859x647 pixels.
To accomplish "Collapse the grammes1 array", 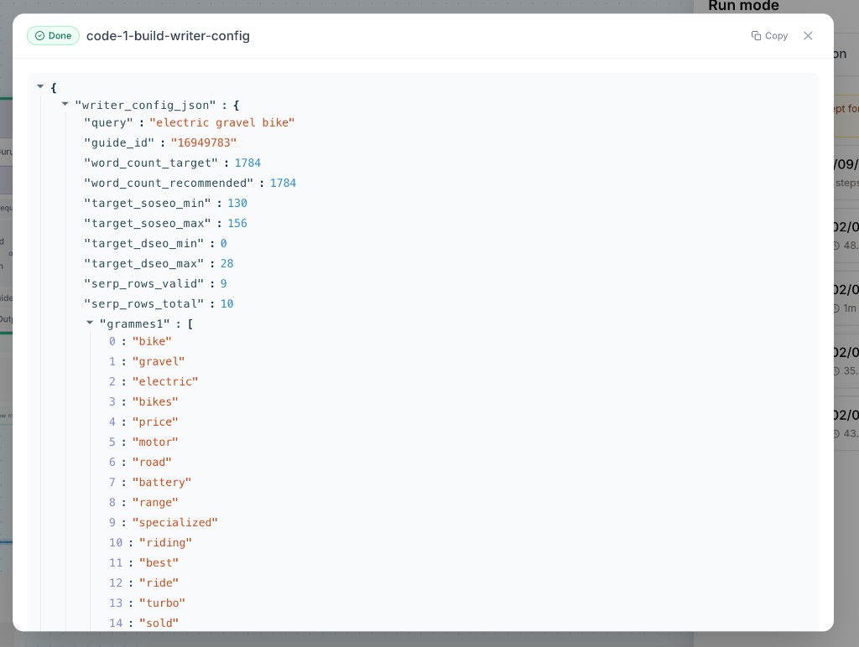I will [x=89, y=323].
